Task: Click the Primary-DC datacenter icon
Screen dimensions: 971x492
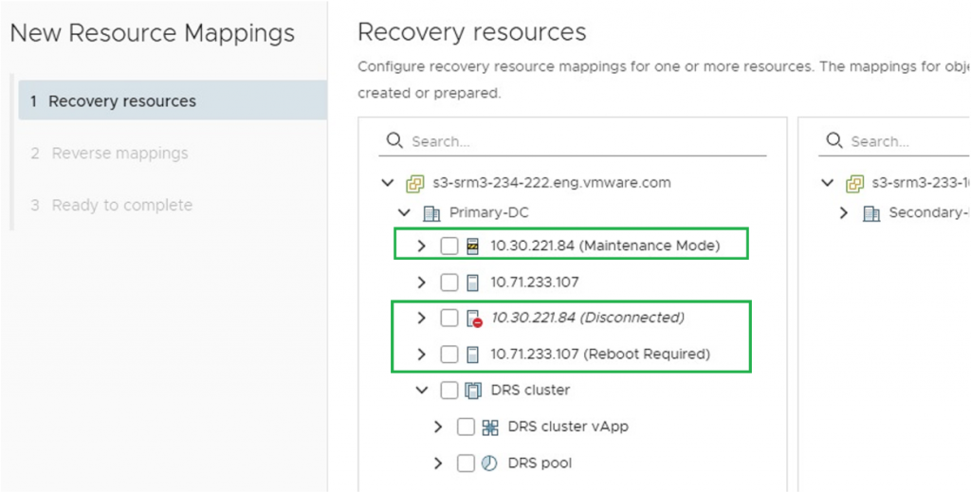Action: click(x=431, y=213)
